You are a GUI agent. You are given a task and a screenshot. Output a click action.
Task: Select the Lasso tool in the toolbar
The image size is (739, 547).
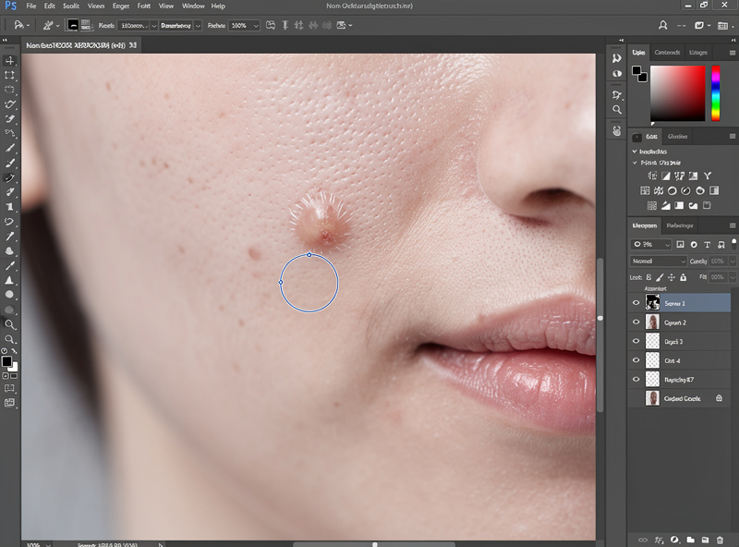tap(9, 104)
